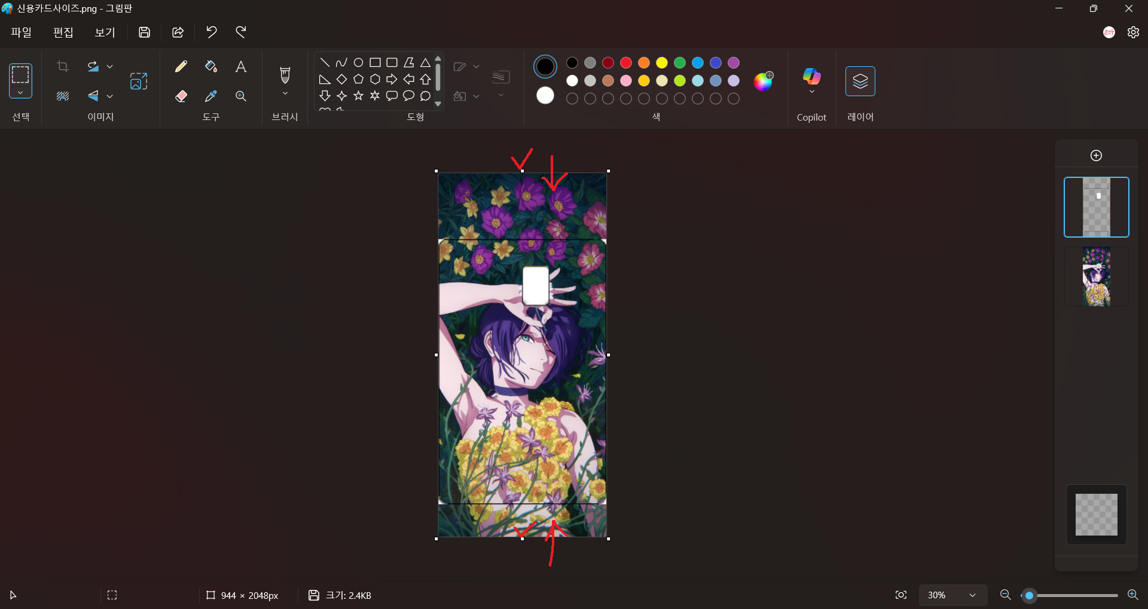Click the zoom in magnifier
This screenshot has width=1148, height=609.
pos(1132,595)
